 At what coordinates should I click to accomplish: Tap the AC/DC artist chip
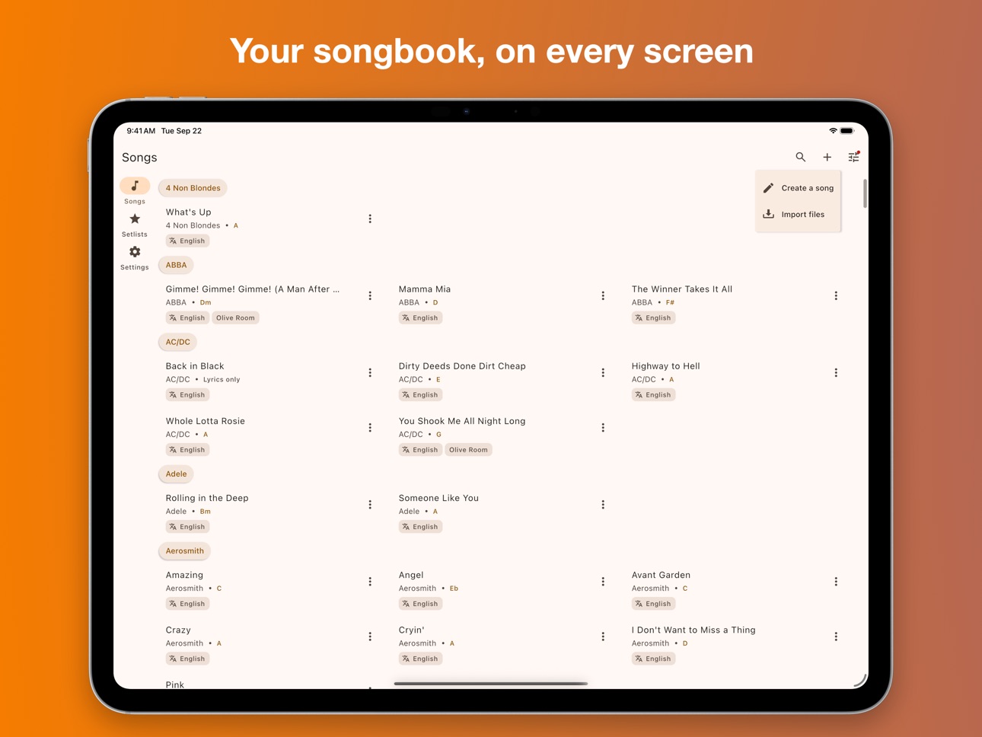[x=178, y=342]
